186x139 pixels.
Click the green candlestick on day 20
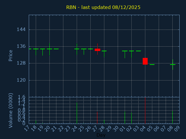point(49,49)
